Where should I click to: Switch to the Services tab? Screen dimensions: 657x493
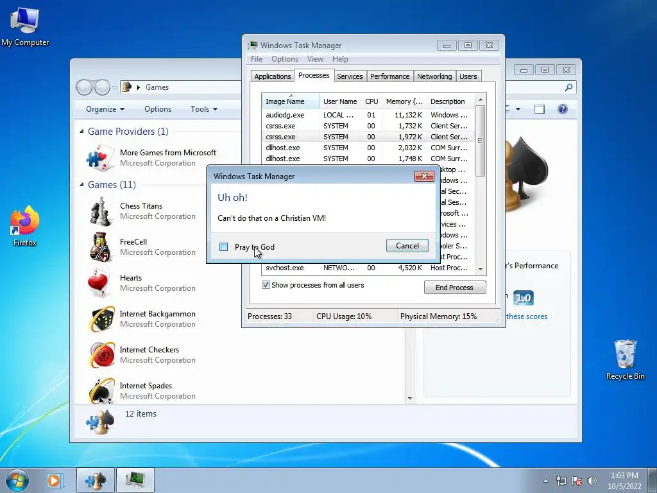click(350, 76)
